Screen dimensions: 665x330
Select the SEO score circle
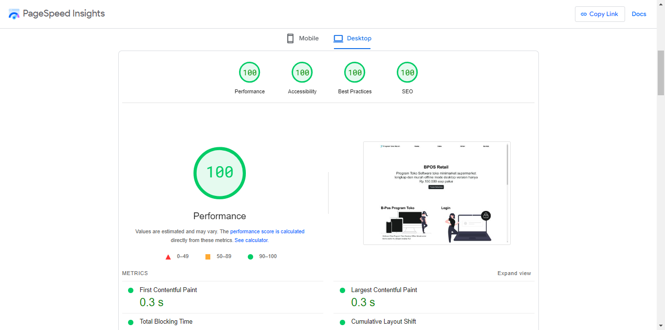tap(407, 72)
